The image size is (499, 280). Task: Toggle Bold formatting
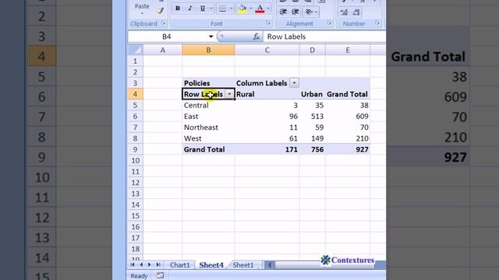178,9
